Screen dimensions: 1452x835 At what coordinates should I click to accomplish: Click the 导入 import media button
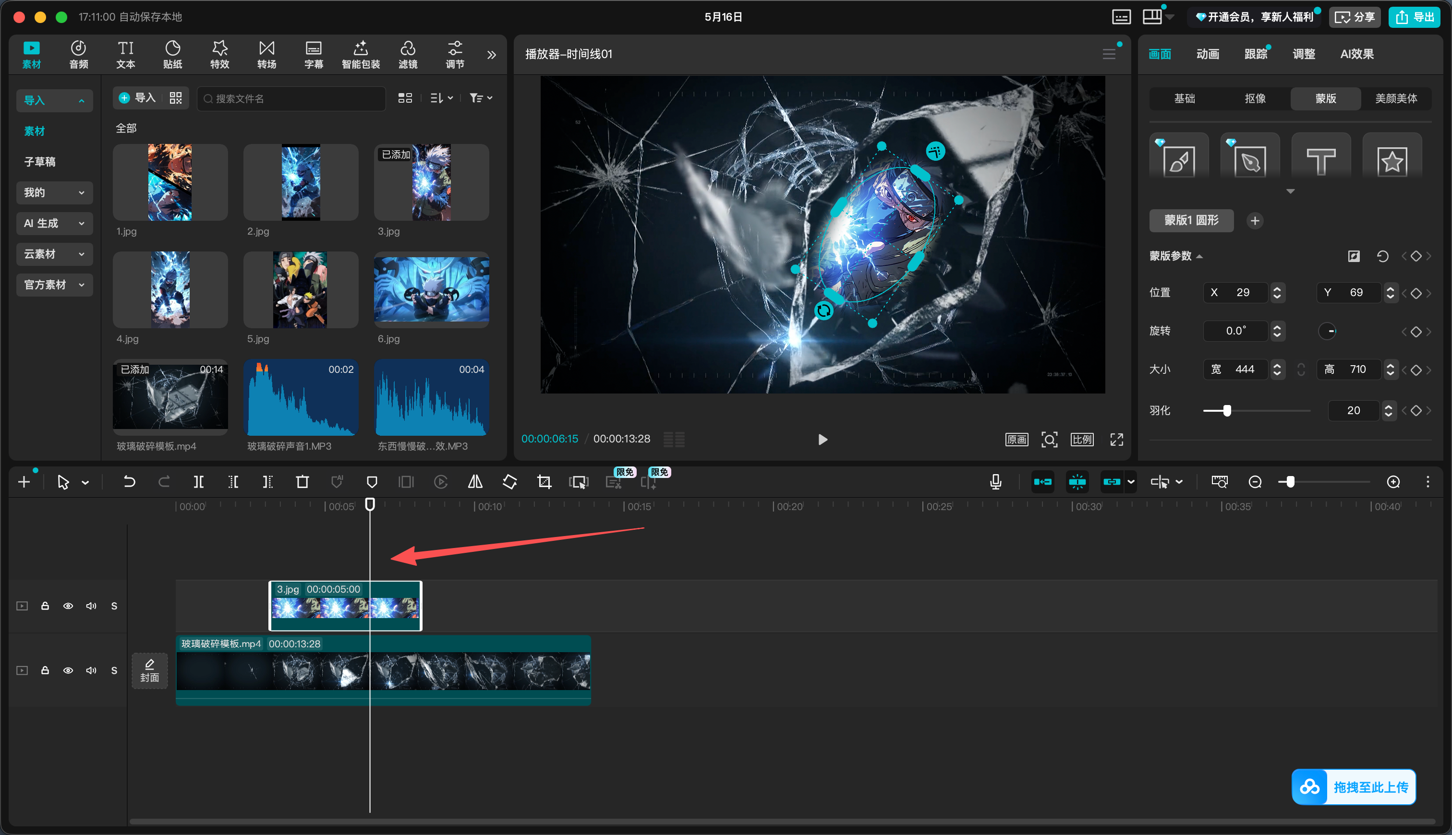pos(137,98)
